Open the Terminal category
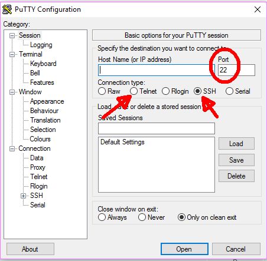This screenshot has width=267, height=261. (31, 54)
